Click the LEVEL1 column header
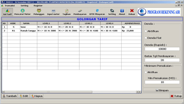Screen dimensions: 184x104 [47, 23]
